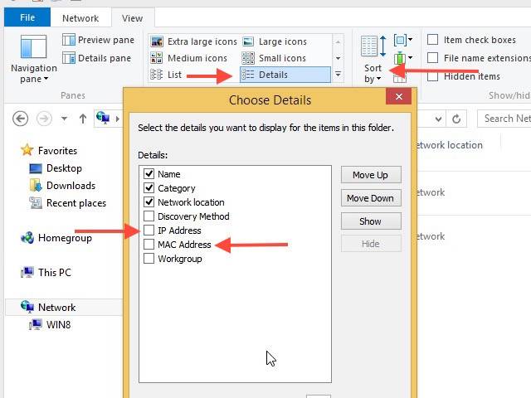Toggle the Details pane icon
The width and height of the screenshot is (531, 398).
click(x=69, y=58)
